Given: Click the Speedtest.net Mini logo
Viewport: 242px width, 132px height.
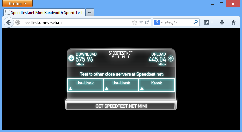Looking at the screenshot, I should point(120,54).
